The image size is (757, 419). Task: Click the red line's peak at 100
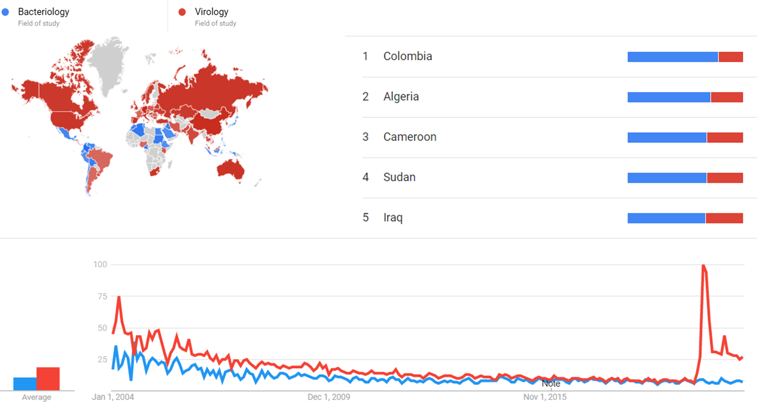pyautogui.click(x=704, y=265)
